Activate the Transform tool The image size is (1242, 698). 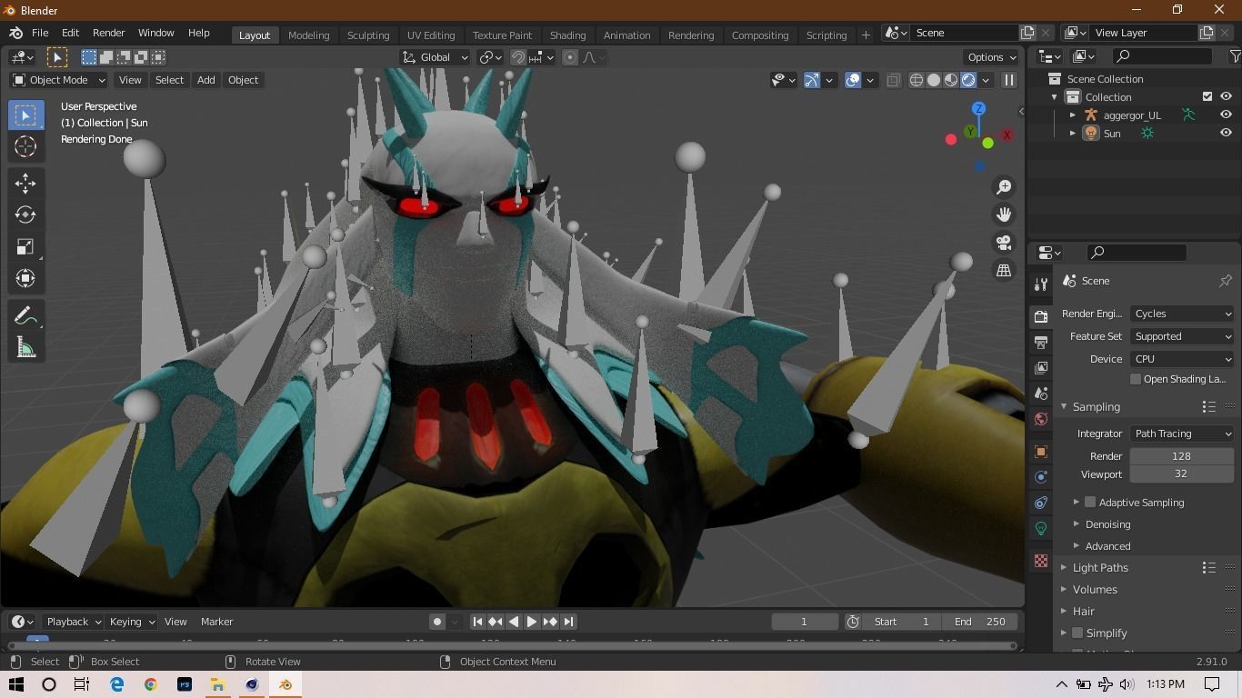tap(25, 278)
